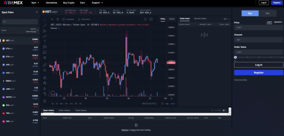Viewport: 284px width, 136px height.
Task: Open the Spot dropdown menu
Action: 35,3
